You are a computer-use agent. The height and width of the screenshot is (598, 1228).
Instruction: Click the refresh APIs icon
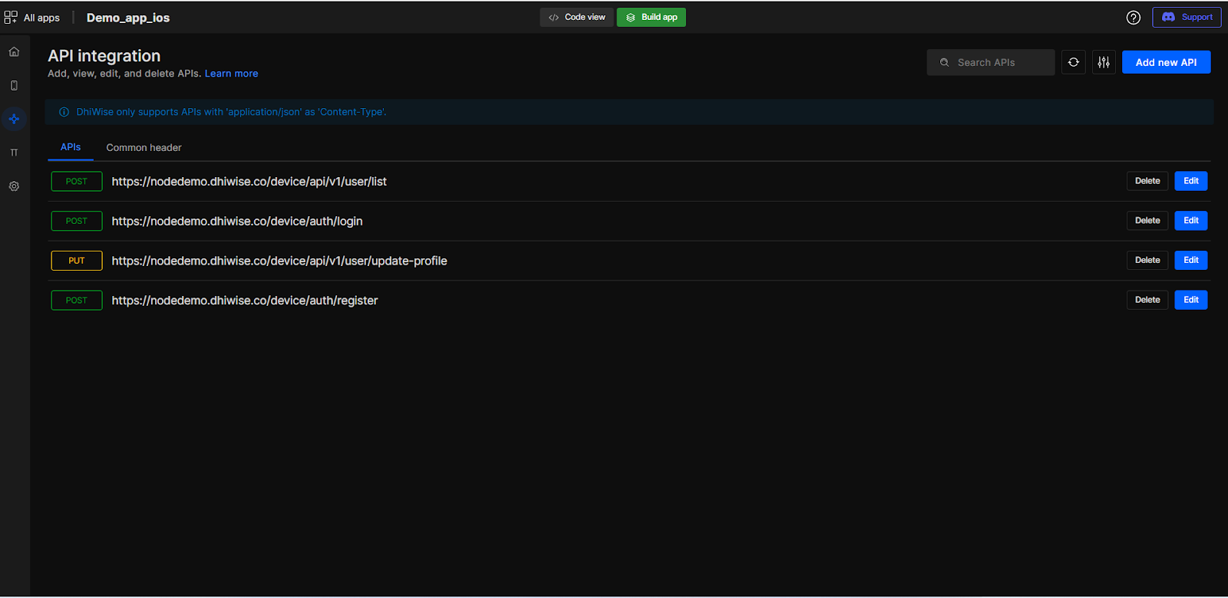[1073, 62]
